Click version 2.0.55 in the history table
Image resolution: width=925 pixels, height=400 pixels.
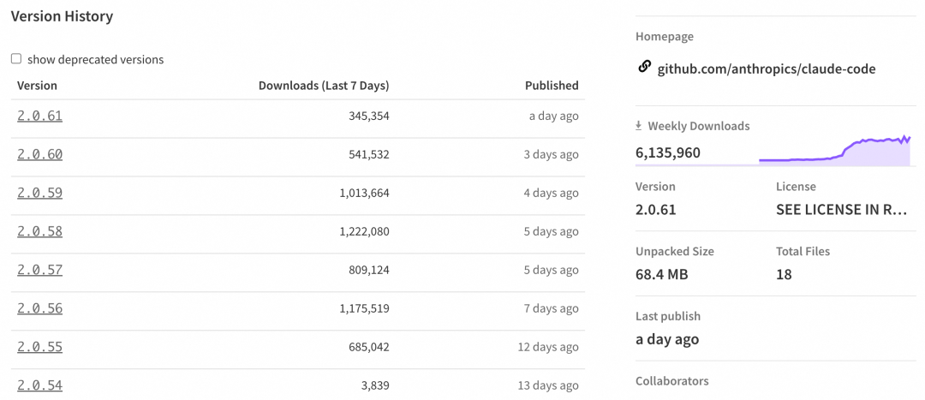(39, 347)
